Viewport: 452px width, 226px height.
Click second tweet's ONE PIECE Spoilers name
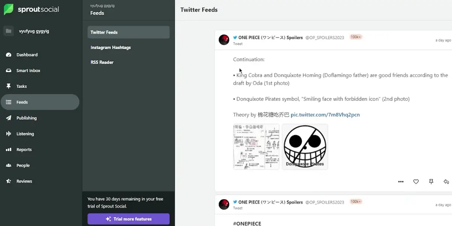270,202
